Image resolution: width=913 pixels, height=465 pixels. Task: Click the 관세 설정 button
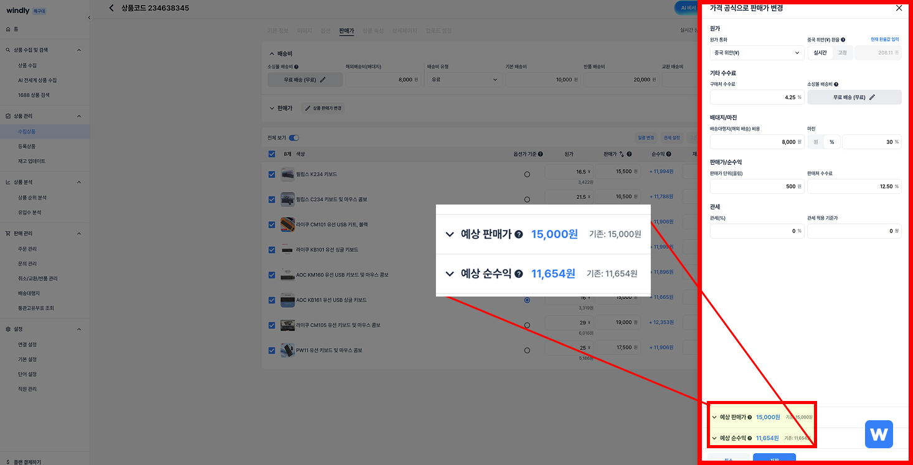(x=672, y=138)
